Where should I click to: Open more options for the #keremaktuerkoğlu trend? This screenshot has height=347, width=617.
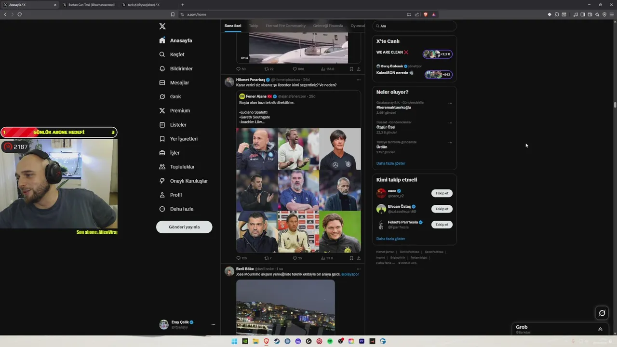[x=450, y=103]
